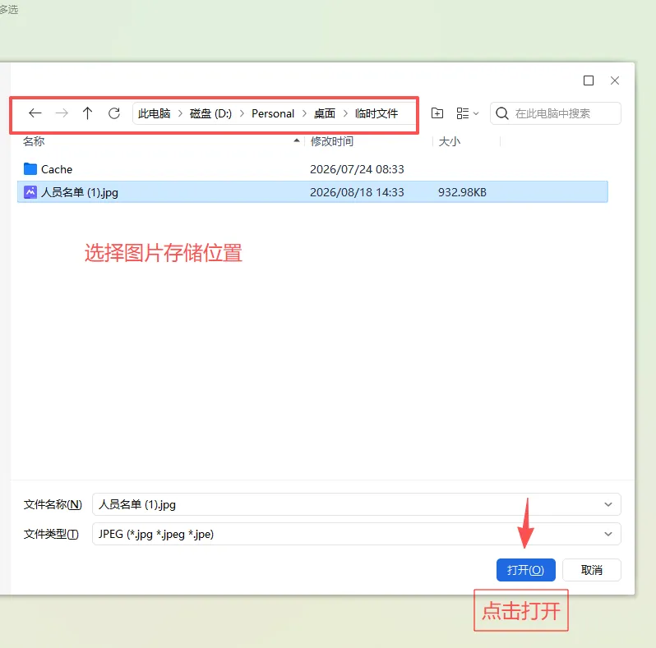Jump to 磁盘 (D:) in the breadcrumb
Viewport: 656px width, 648px height.
tap(210, 113)
